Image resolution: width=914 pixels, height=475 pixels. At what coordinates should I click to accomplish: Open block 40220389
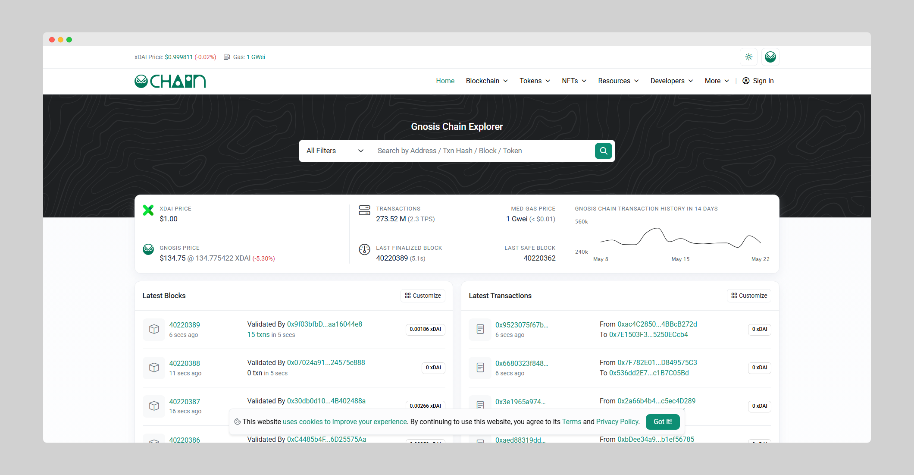click(185, 325)
